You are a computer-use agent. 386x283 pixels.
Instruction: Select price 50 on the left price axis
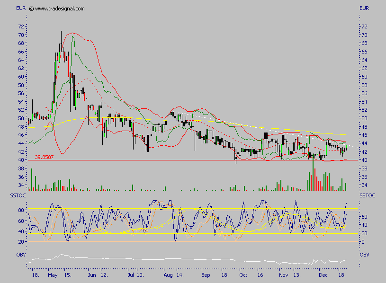pyautogui.click(x=21, y=118)
